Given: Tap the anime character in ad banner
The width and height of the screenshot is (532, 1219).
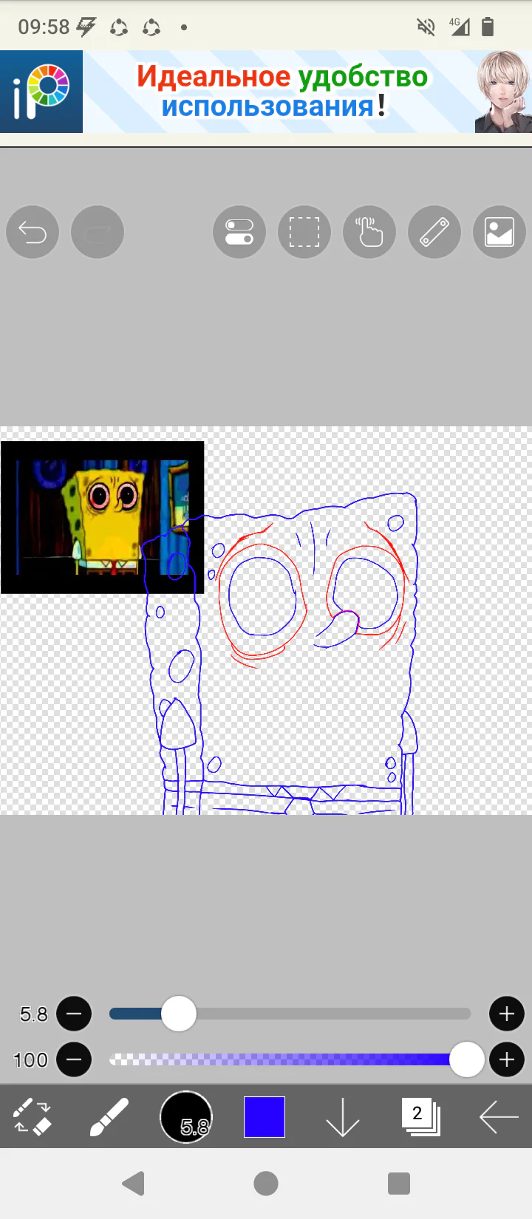Looking at the screenshot, I should click(503, 92).
